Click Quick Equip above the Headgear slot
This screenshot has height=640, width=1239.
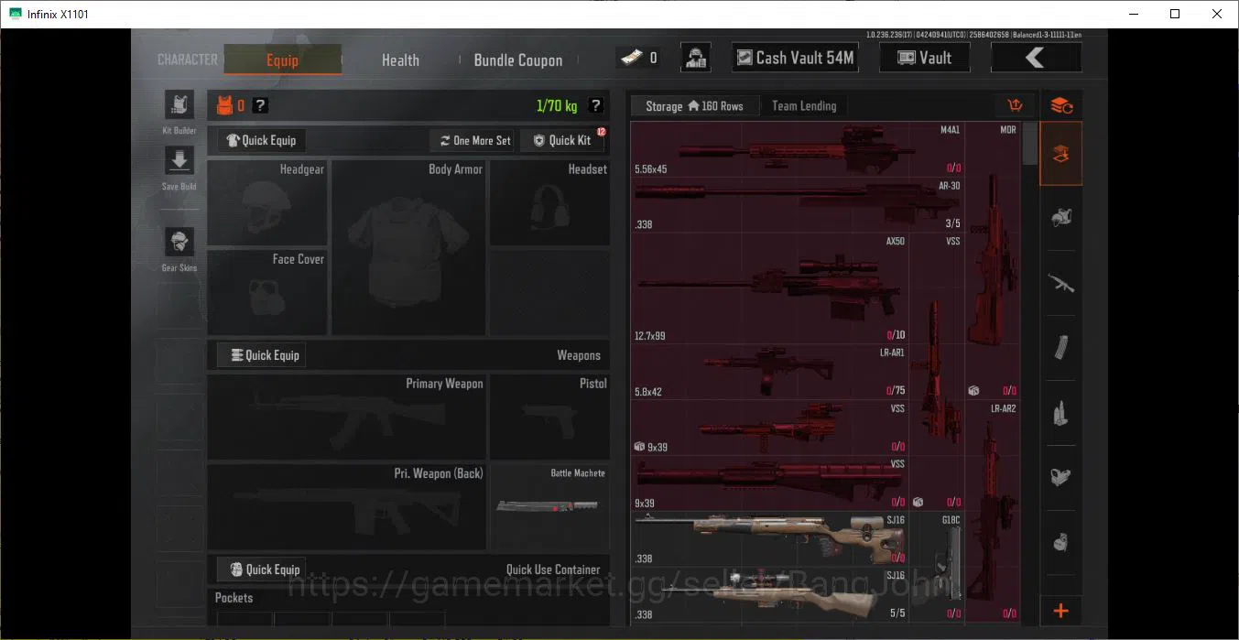(261, 140)
